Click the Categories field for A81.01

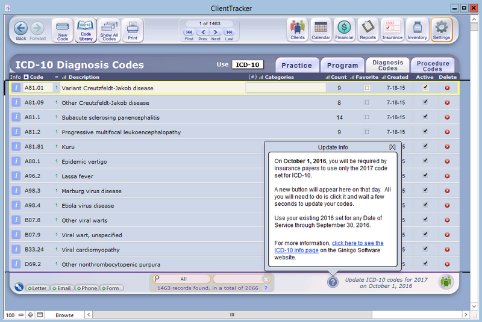286,88
